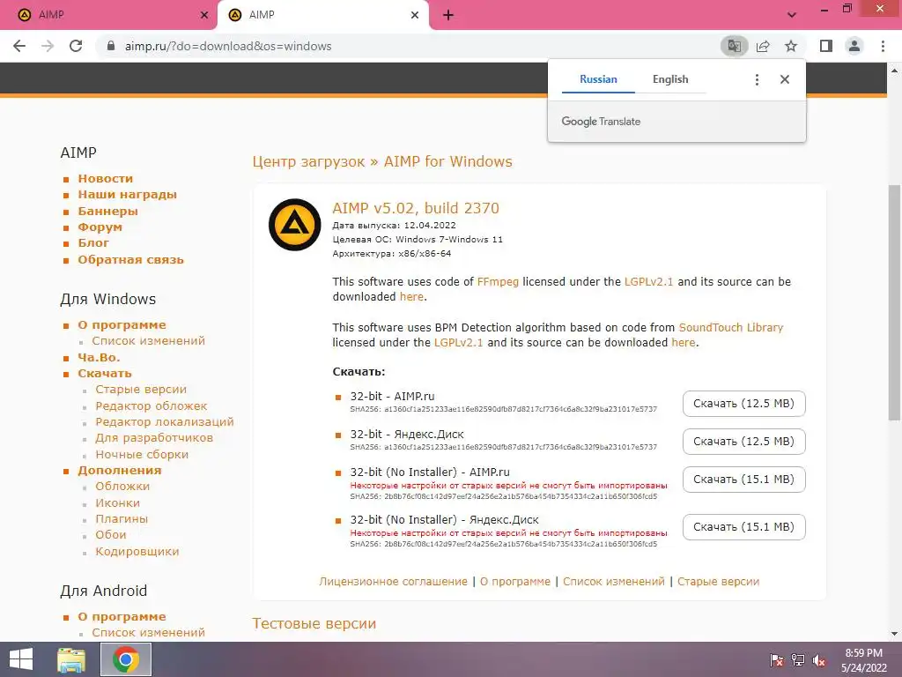Viewport: 902px width, 677px height.
Task: Open the tab search dropdown arrow
Action: click(x=792, y=15)
